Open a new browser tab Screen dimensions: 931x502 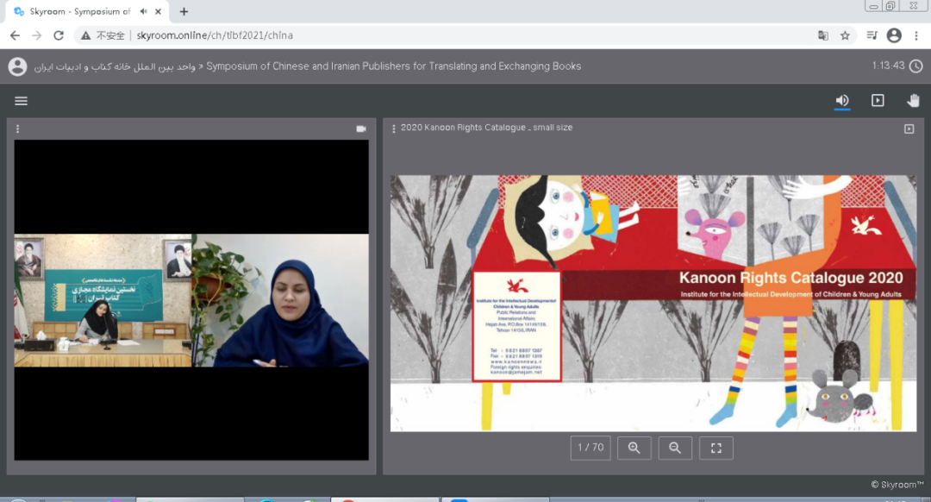pyautogui.click(x=184, y=12)
